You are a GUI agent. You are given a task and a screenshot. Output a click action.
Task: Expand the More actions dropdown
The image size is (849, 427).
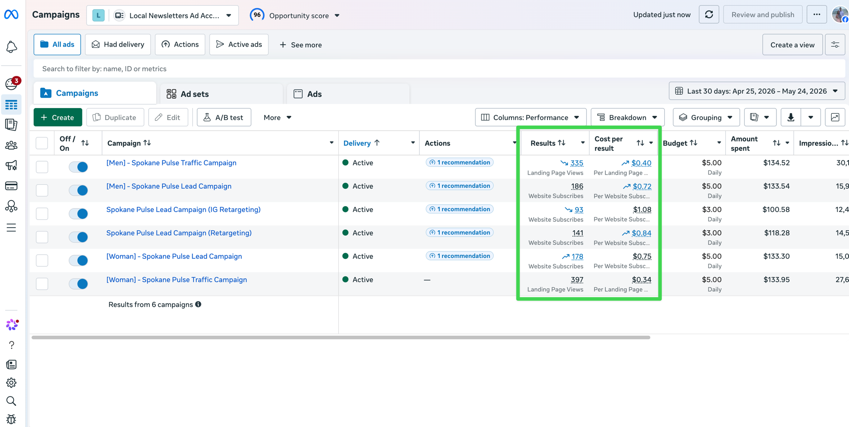pos(277,117)
